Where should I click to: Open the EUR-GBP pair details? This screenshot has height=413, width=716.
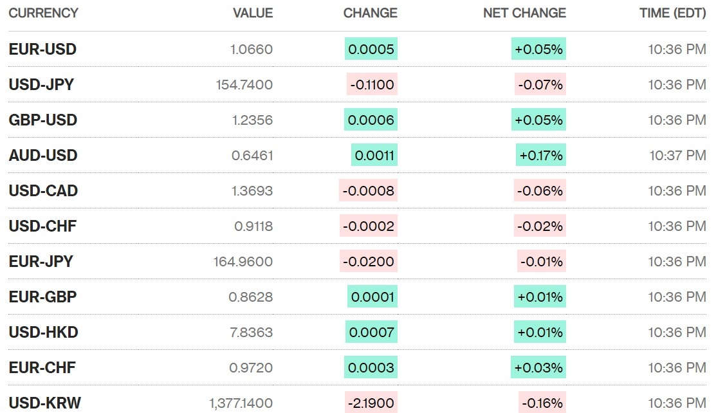pyautogui.click(x=42, y=297)
